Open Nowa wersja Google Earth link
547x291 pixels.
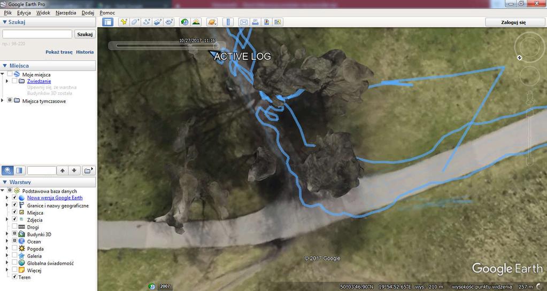tap(55, 198)
